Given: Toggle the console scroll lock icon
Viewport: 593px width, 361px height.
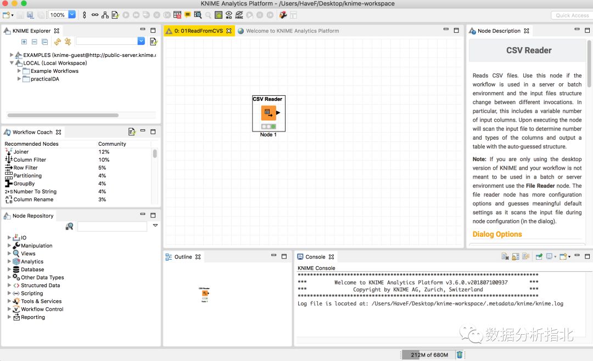Looking at the screenshot, I should tap(516, 256).
